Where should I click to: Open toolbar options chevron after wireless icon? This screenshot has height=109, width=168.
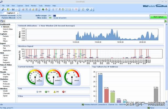[x=79, y=10]
